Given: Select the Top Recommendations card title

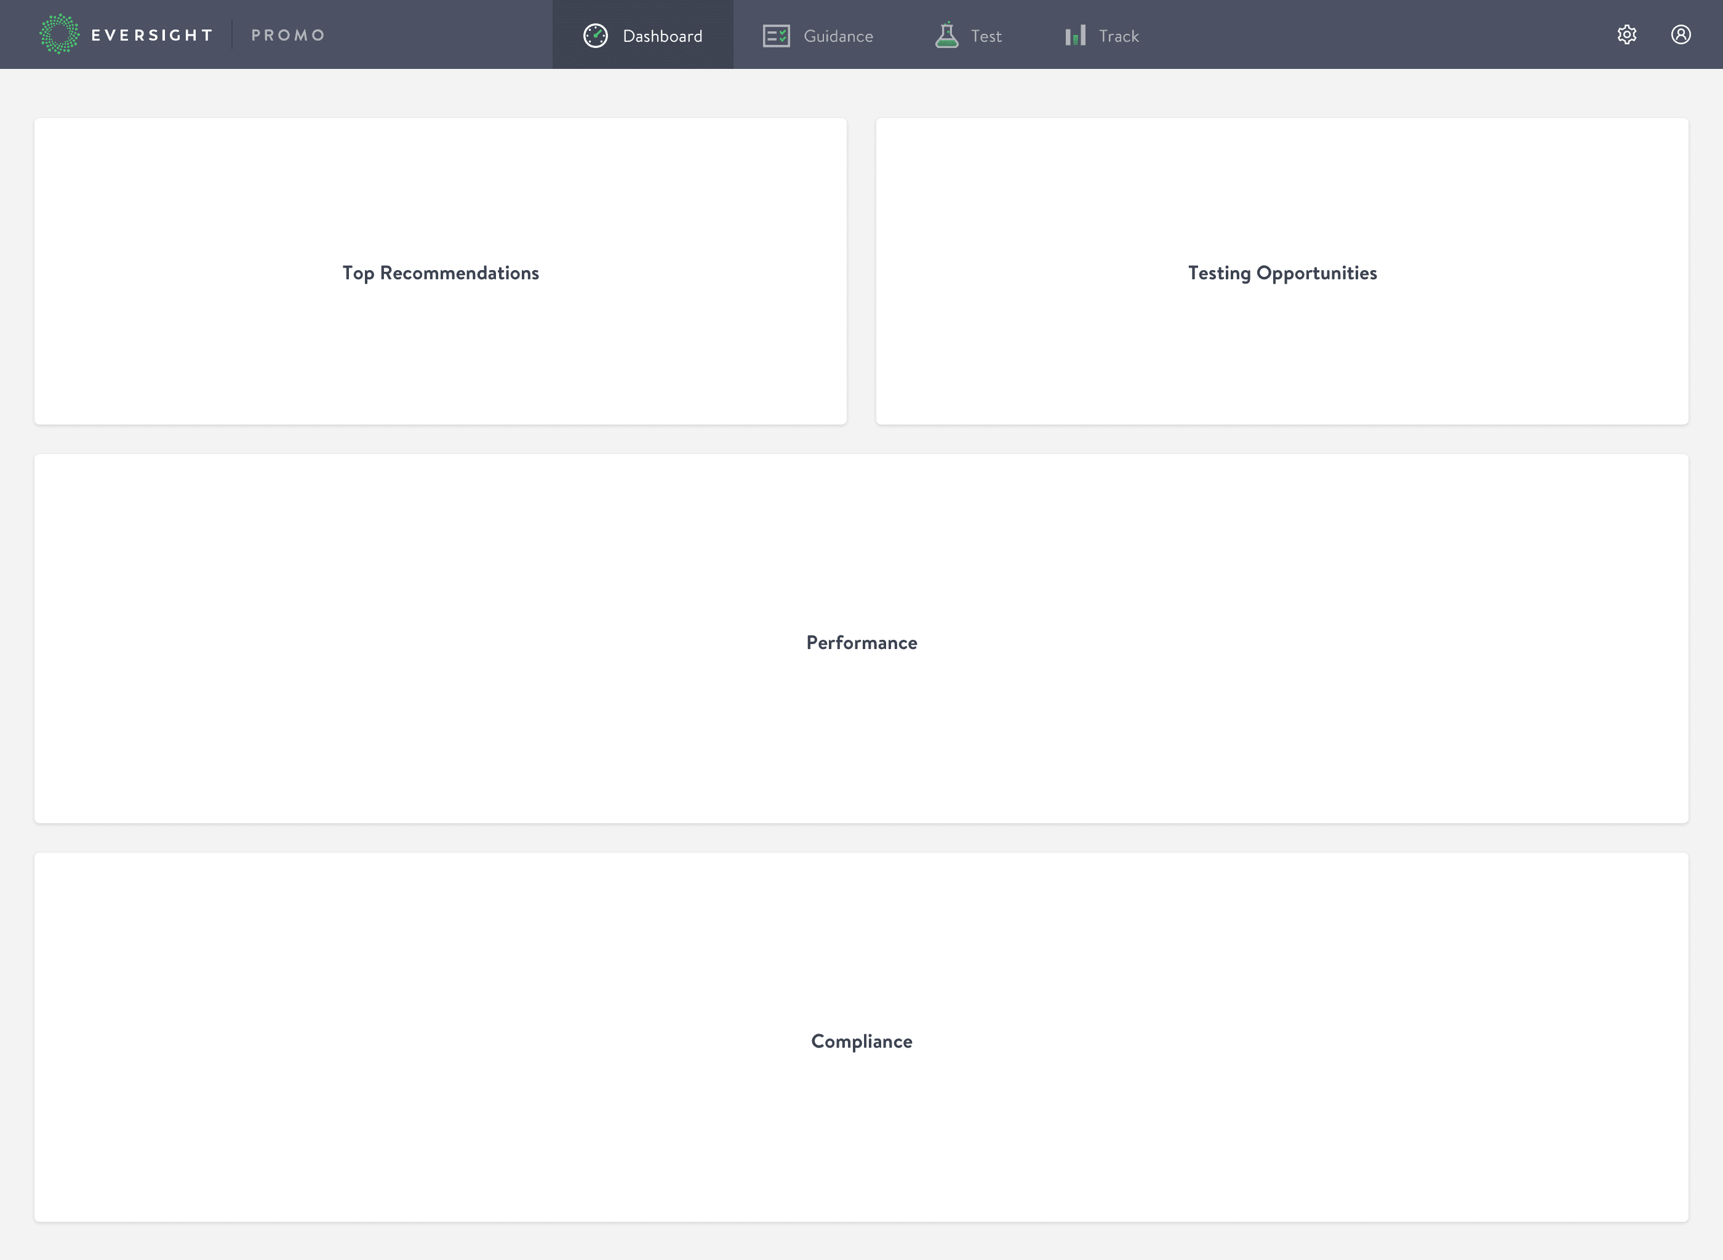Looking at the screenshot, I should (441, 273).
